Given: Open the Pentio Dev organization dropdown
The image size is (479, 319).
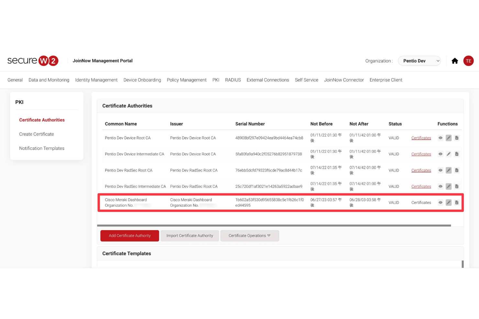Looking at the screenshot, I should 419,61.
